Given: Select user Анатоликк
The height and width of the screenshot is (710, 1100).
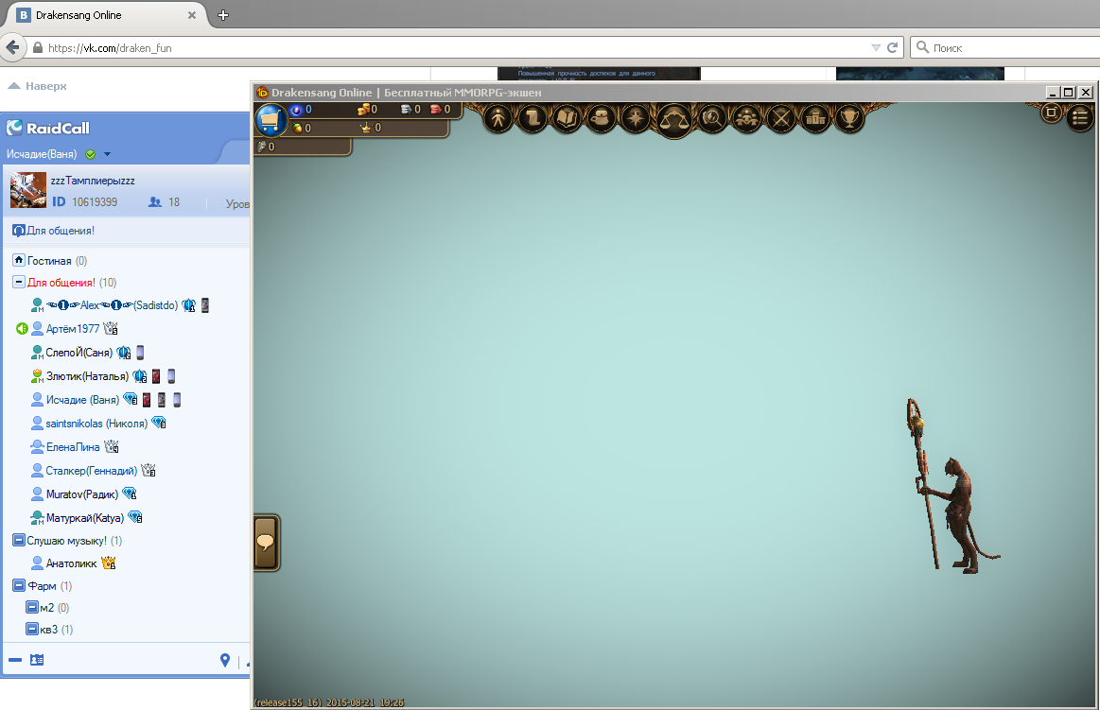Looking at the screenshot, I should coord(71,563).
